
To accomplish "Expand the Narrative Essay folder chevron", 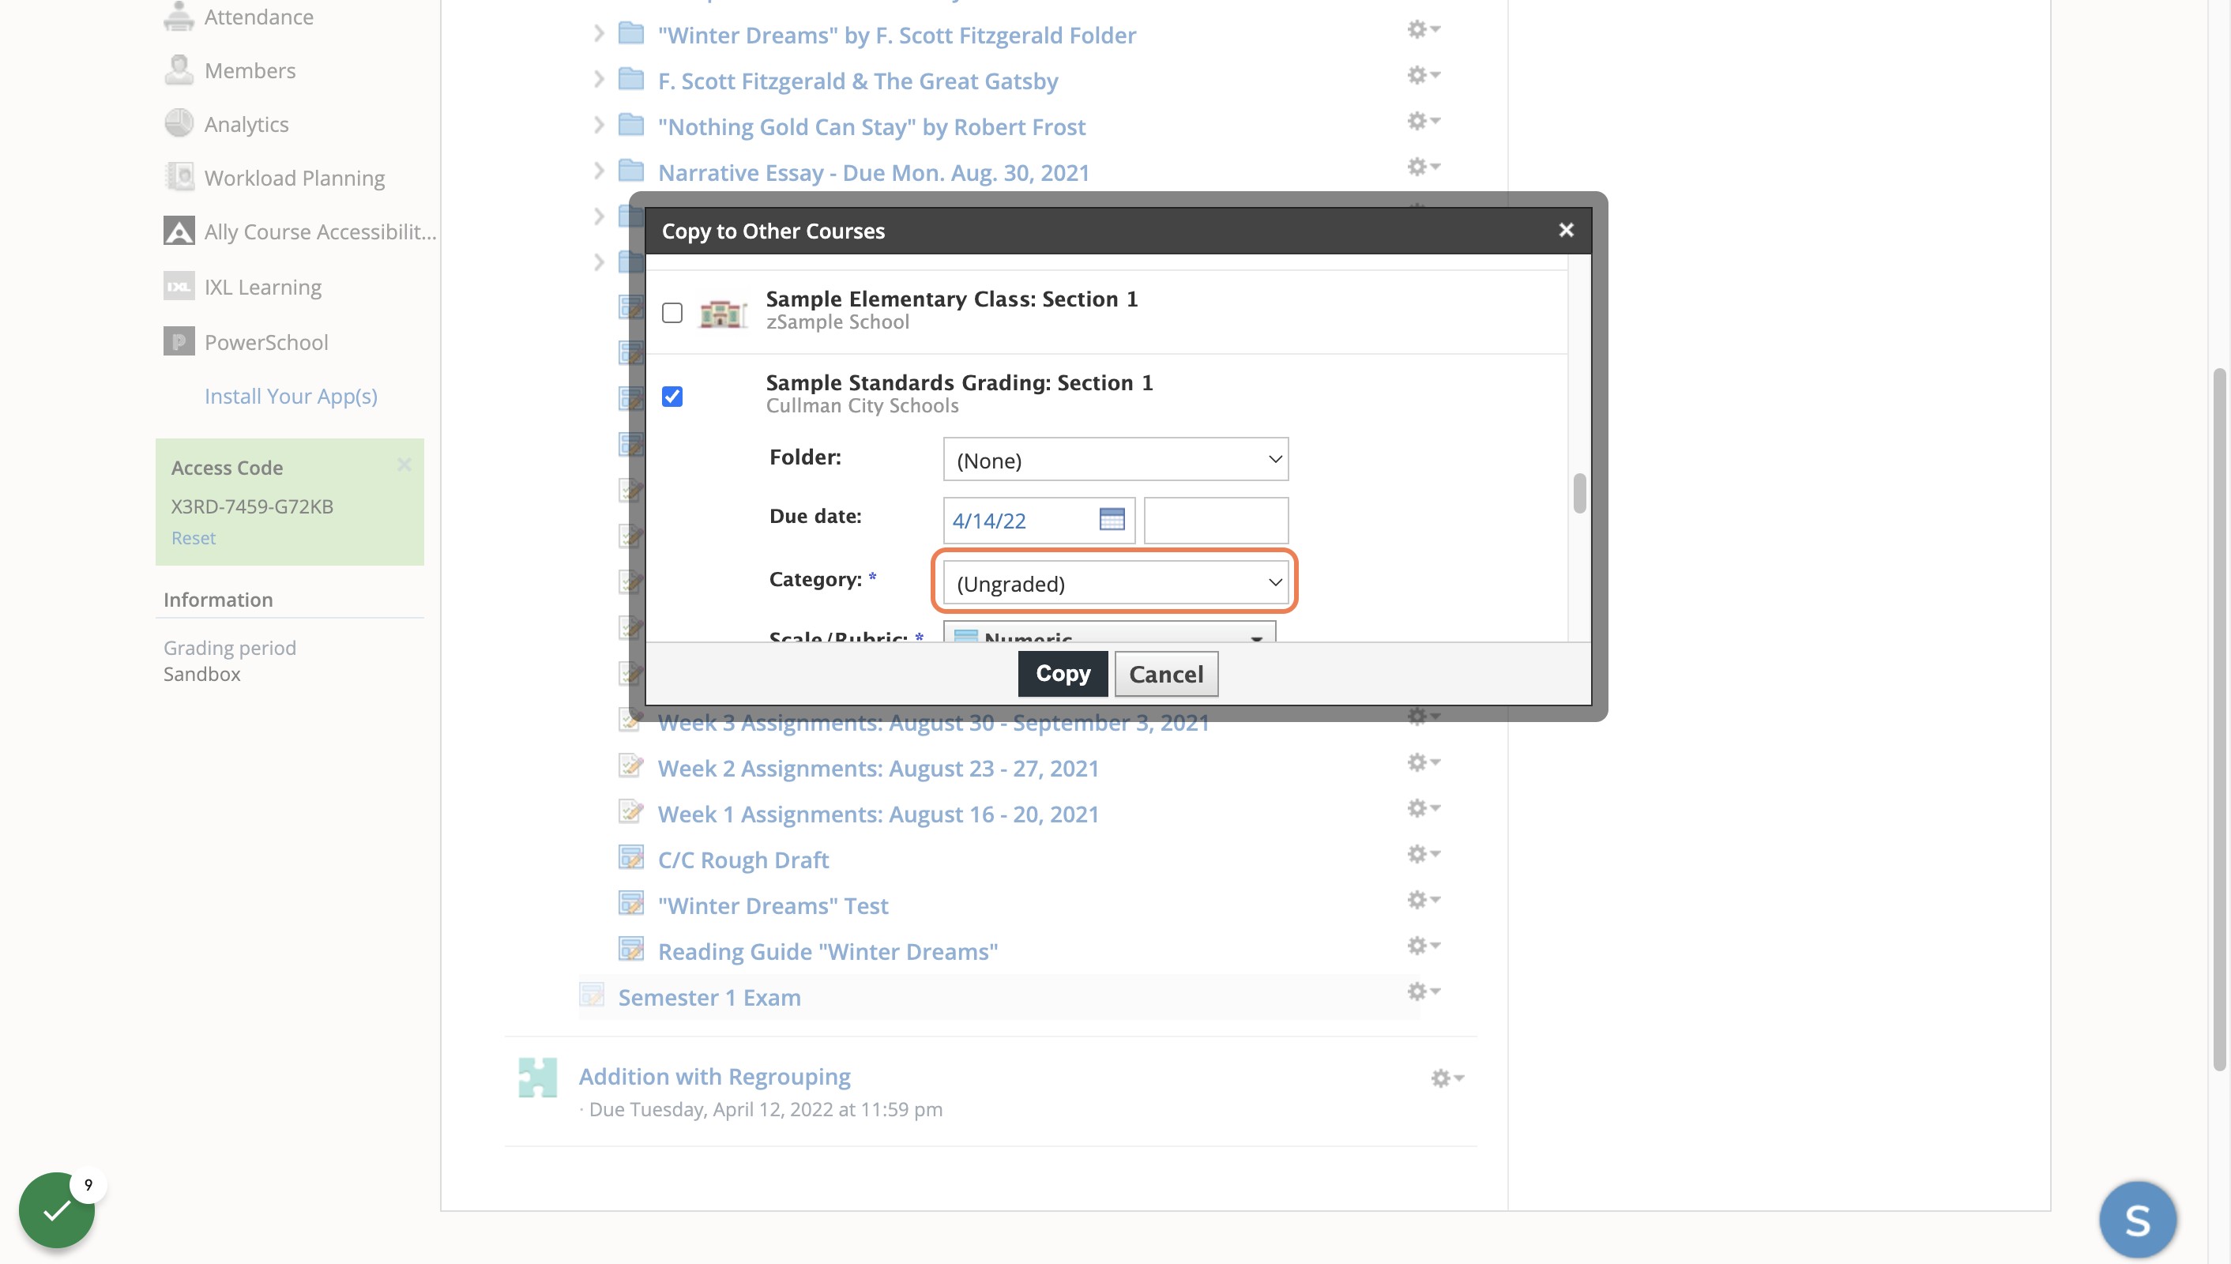I will pos(598,172).
